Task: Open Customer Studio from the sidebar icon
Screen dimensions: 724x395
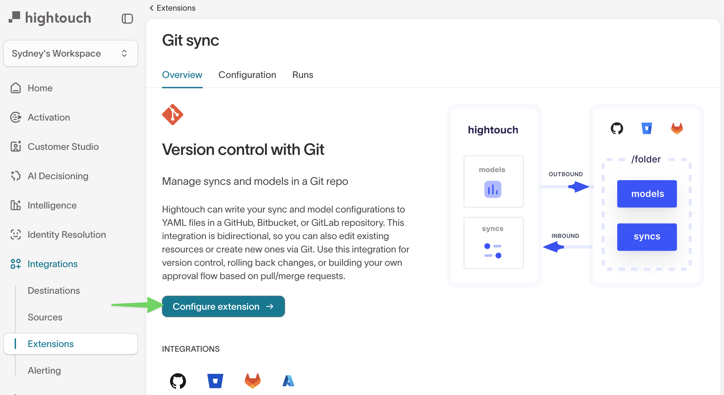Action: [x=16, y=147]
